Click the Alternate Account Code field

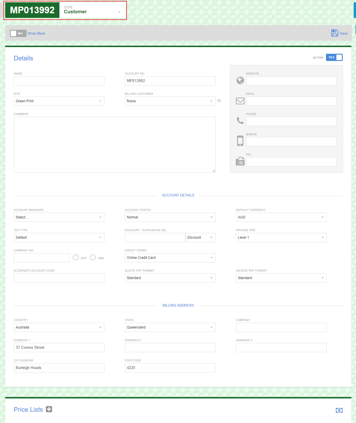click(59, 278)
